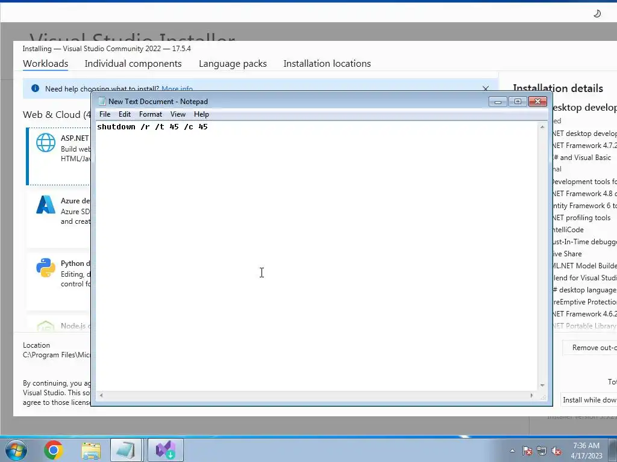Open the Notepad File menu
The width and height of the screenshot is (617, 462).
pyautogui.click(x=105, y=114)
